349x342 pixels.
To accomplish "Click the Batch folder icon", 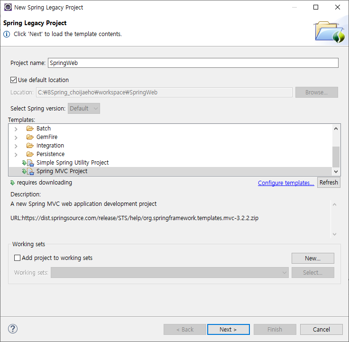I will [x=30, y=129].
